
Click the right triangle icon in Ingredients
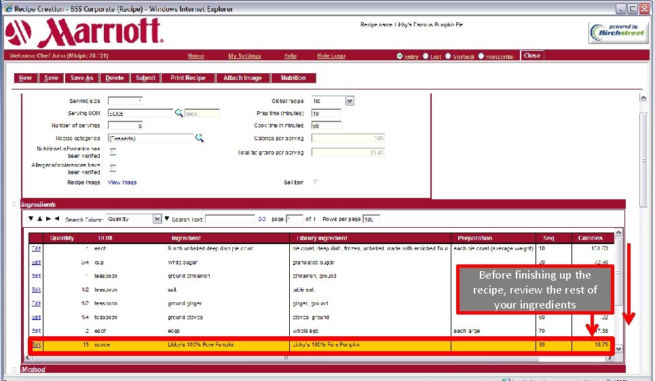click(x=48, y=219)
